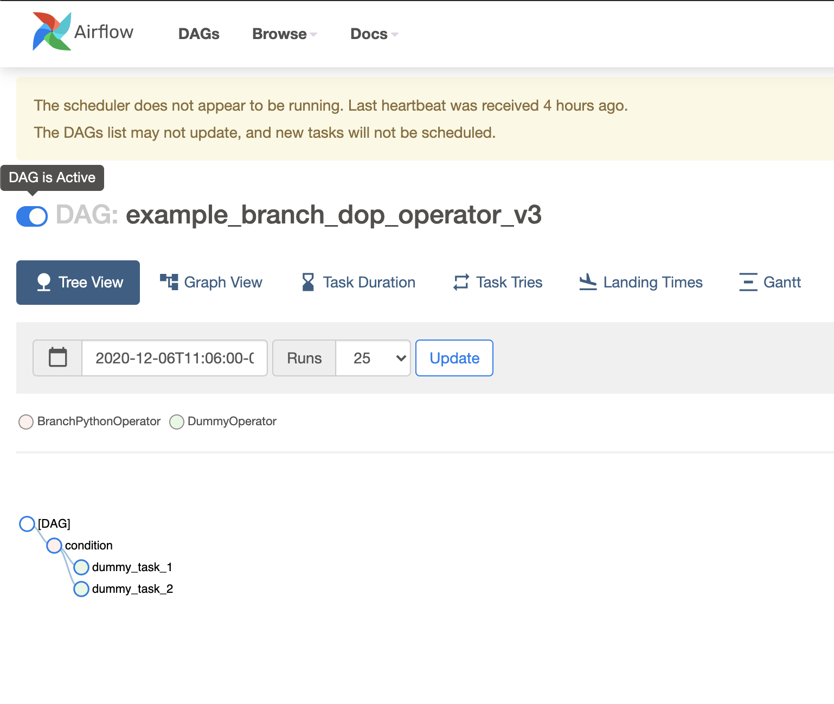Expand the Browse menu
Image resolution: width=834 pixels, height=704 pixels.
click(x=285, y=34)
